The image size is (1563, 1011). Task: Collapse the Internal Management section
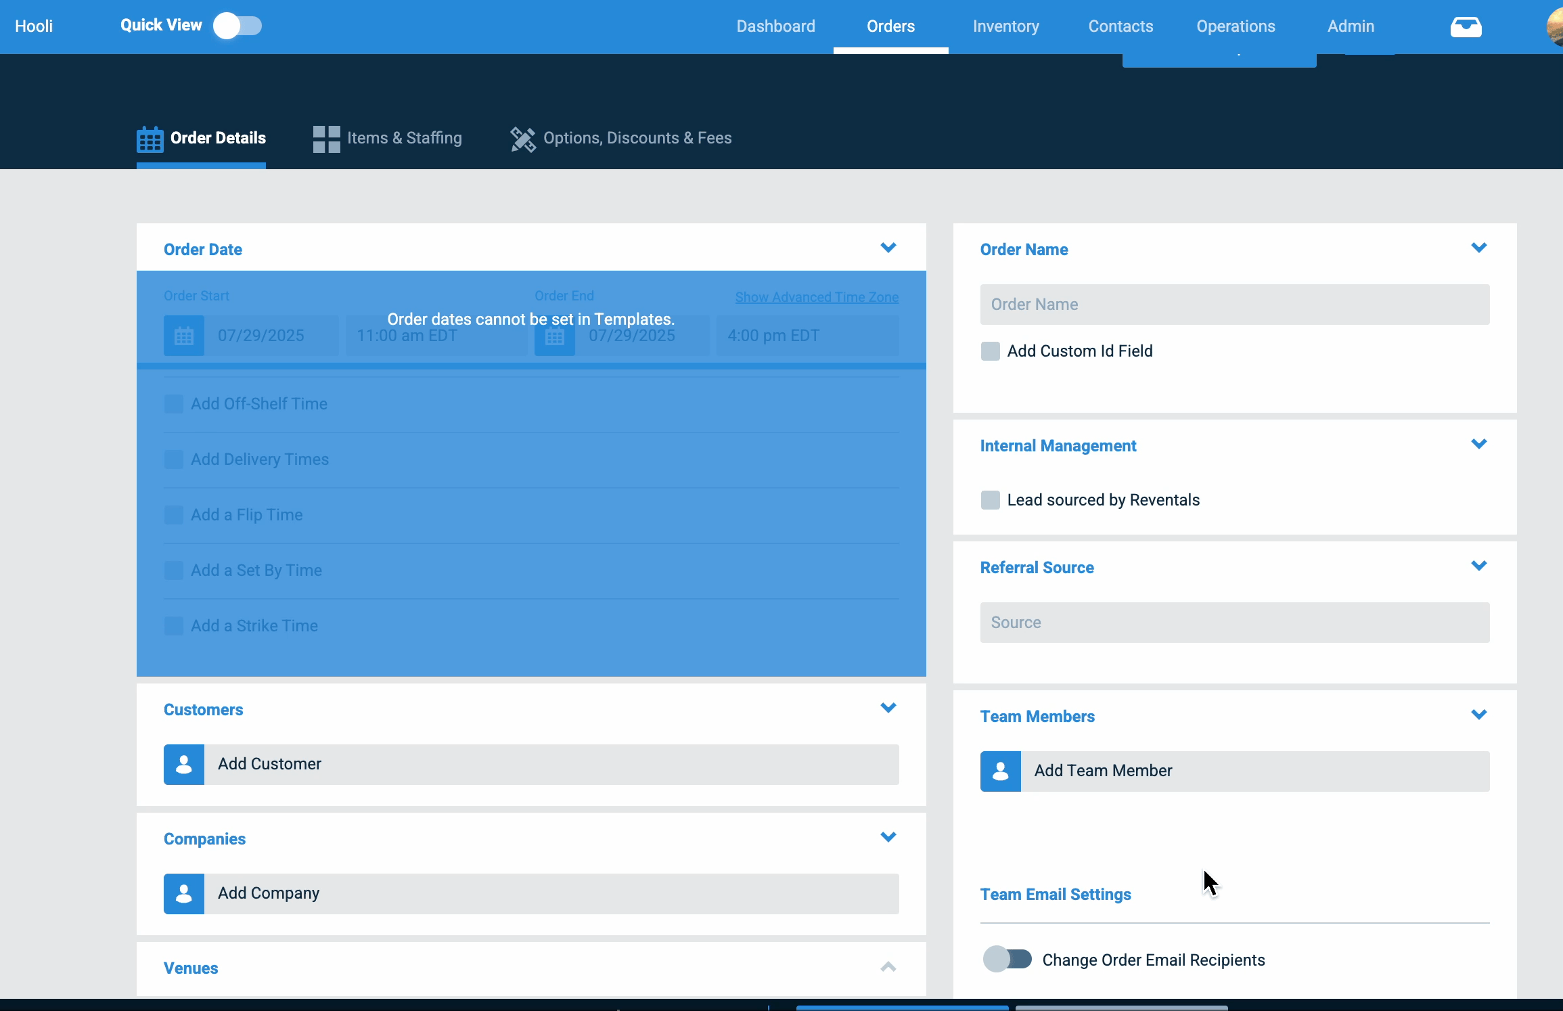(x=1479, y=444)
